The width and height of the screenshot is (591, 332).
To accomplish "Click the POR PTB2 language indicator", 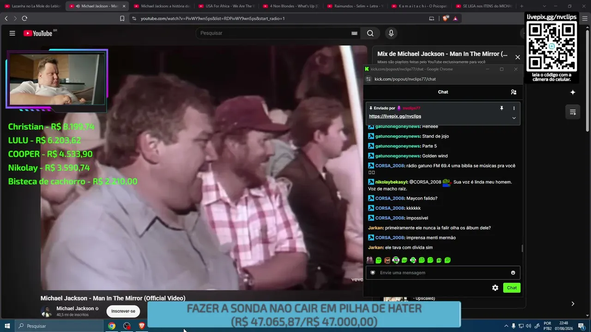I will tap(548, 326).
